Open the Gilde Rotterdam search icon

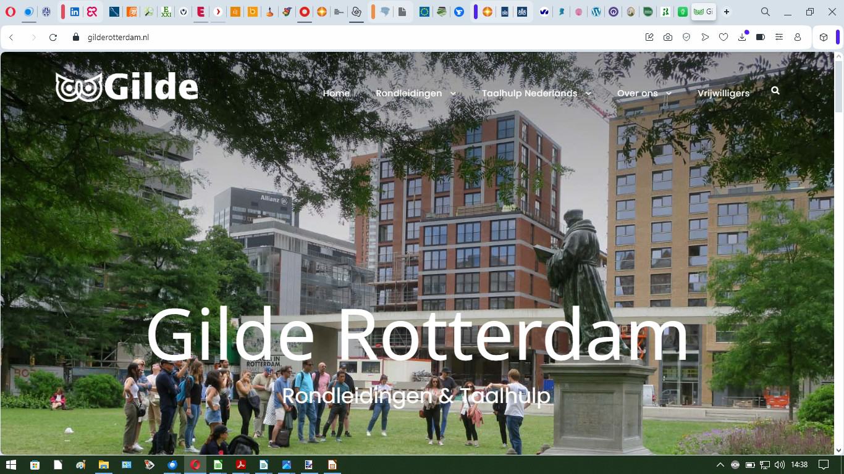[775, 90]
